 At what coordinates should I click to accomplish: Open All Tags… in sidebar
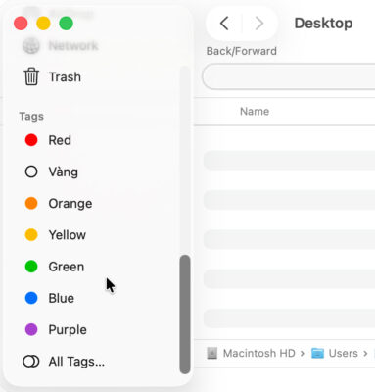(x=76, y=362)
